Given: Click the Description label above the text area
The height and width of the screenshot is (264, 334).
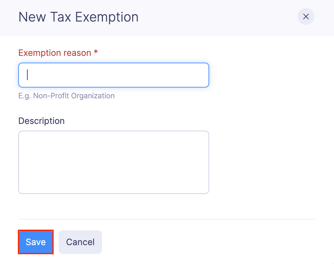Looking at the screenshot, I should click(x=41, y=121).
